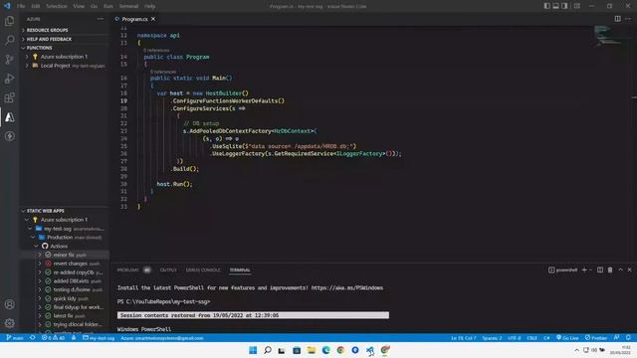Open the Terminal menu
Viewport: 637px width, 358px height.
(x=128, y=6)
